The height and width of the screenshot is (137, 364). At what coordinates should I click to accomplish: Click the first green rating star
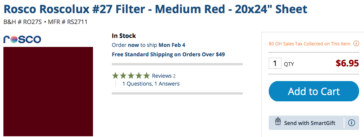coord(116,76)
